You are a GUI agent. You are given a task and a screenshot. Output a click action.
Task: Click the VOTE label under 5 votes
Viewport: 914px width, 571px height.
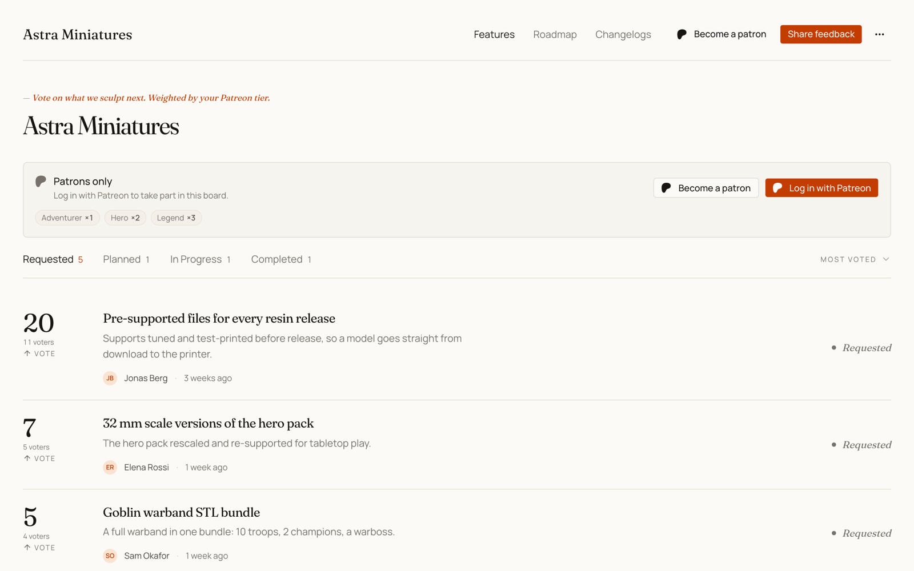pyautogui.click(x=45, y=548)
